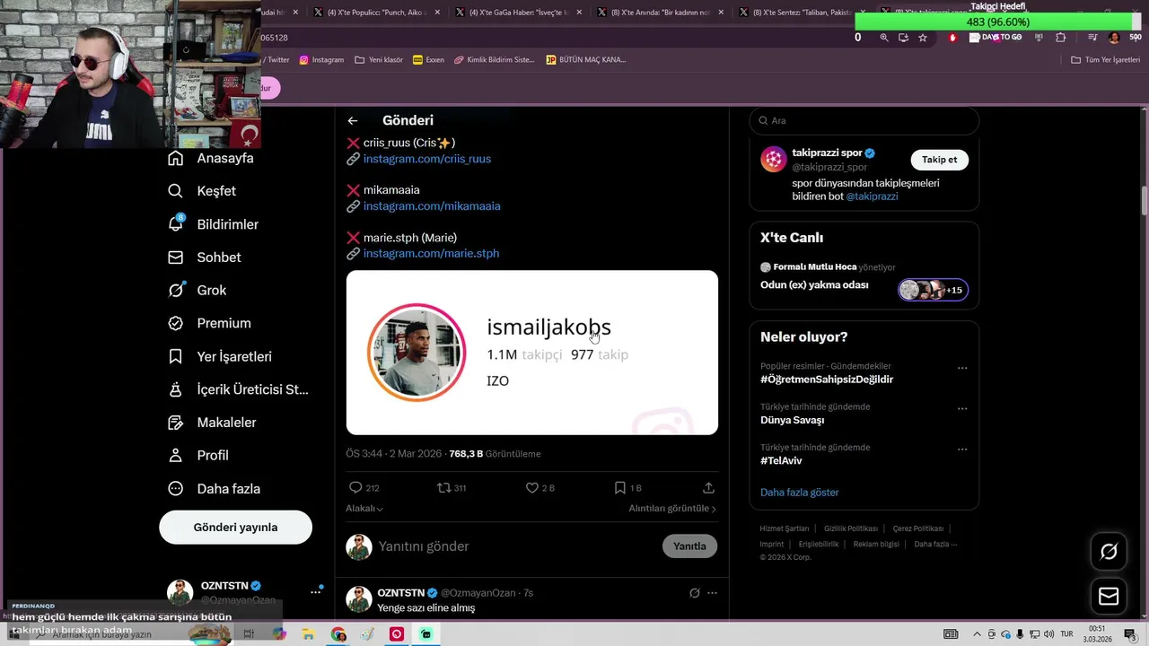Screen dimensions: 1149x646
Task: Open ismailjakobs Instagram profile image card
Action: coord(531,353)
